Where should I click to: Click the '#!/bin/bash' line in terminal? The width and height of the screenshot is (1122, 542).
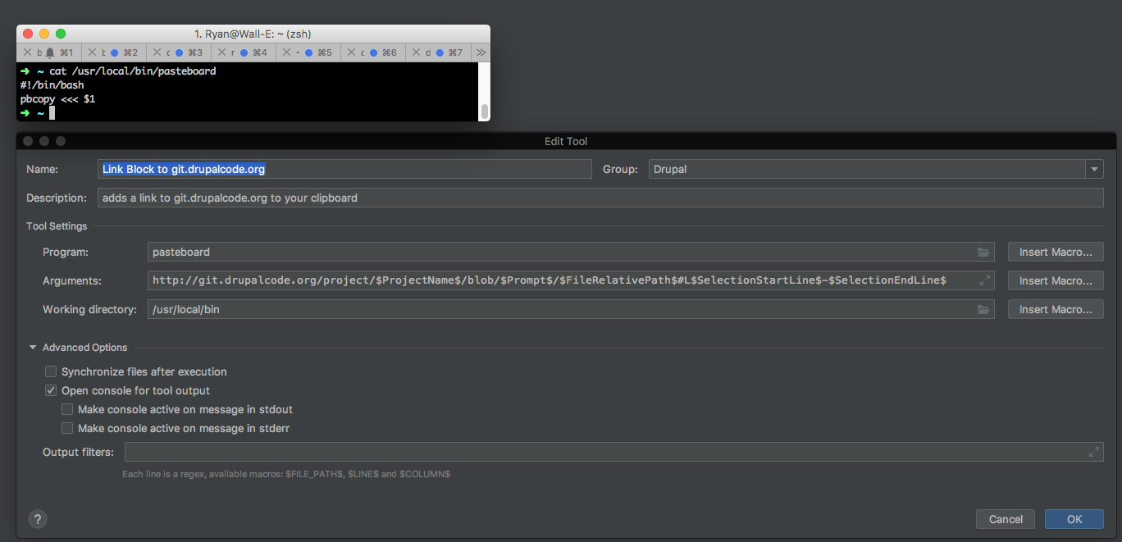point(52,84)
